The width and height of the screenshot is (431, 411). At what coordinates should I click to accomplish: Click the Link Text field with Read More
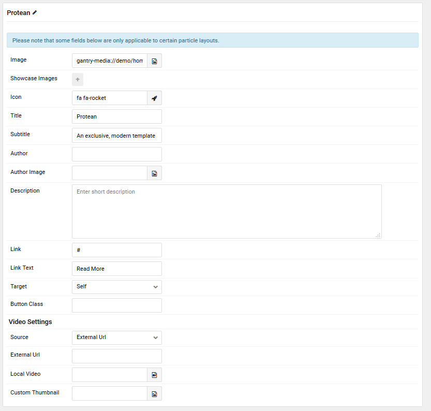click(x=117, y=269)
